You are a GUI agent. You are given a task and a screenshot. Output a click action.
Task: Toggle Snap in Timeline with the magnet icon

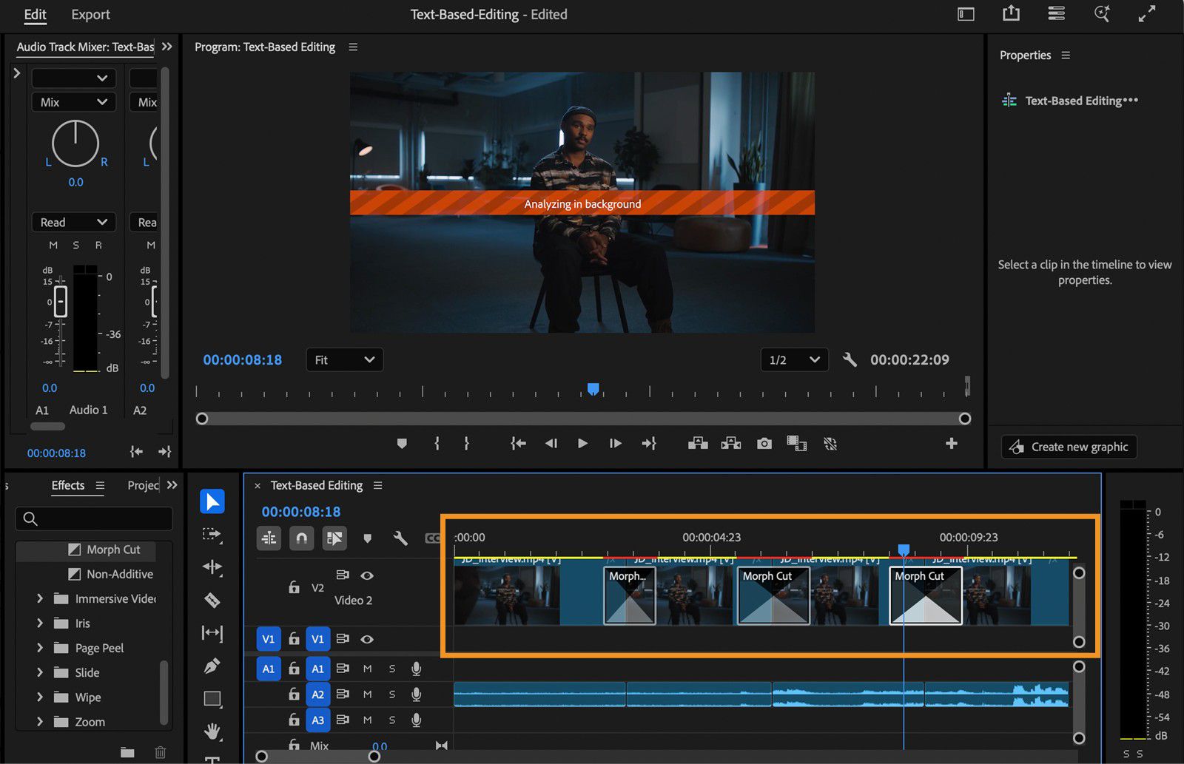(x=301, y=538)
